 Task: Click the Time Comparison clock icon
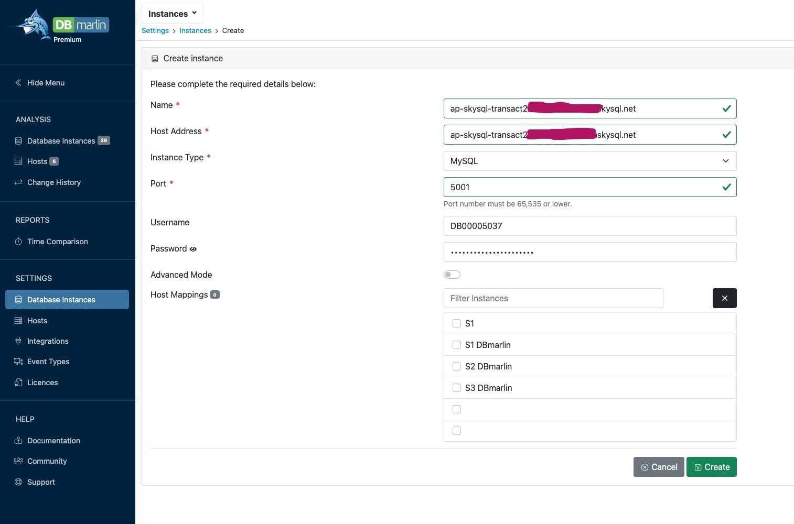(18, 242)
